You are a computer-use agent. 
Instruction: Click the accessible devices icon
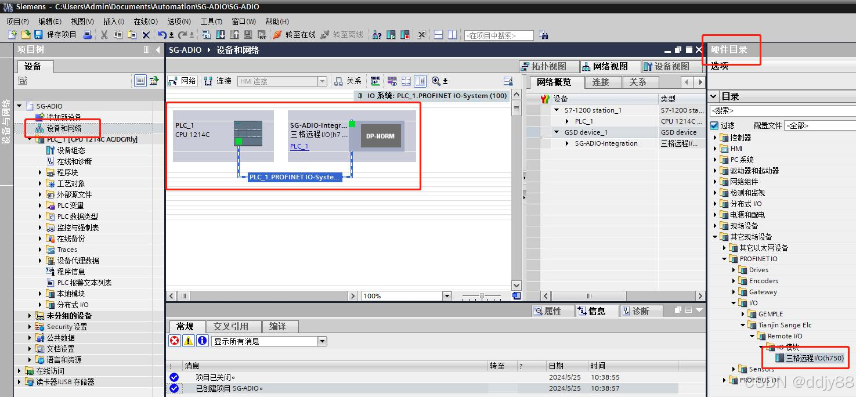[x=377, y=35]
